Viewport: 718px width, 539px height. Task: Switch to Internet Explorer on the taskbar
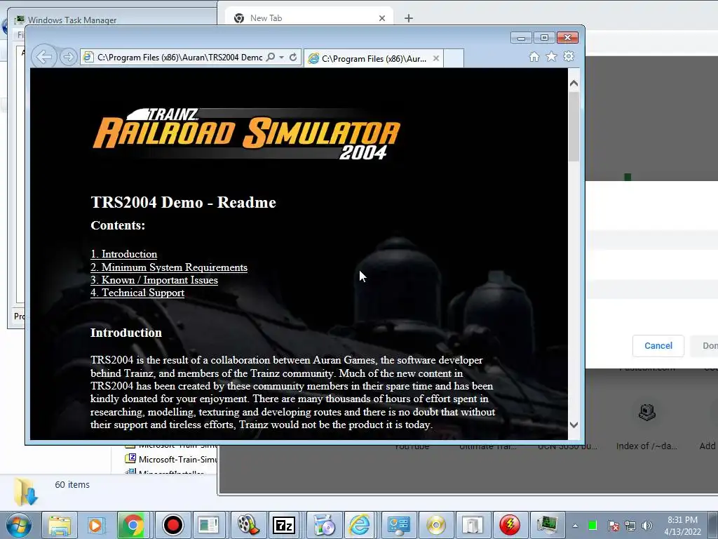tap(360, 525)
